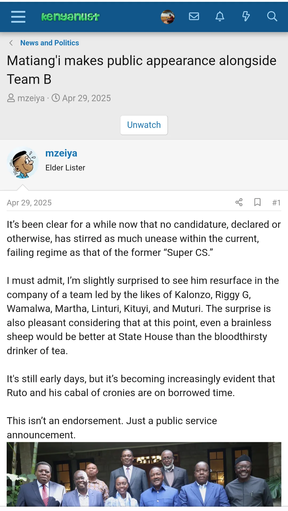Open post number #1 permalink
288x511 pixels.
point(276,203)
